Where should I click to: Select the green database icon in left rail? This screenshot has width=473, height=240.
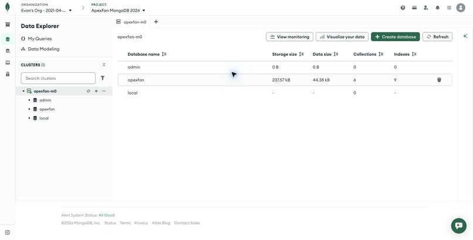(8, 39)
